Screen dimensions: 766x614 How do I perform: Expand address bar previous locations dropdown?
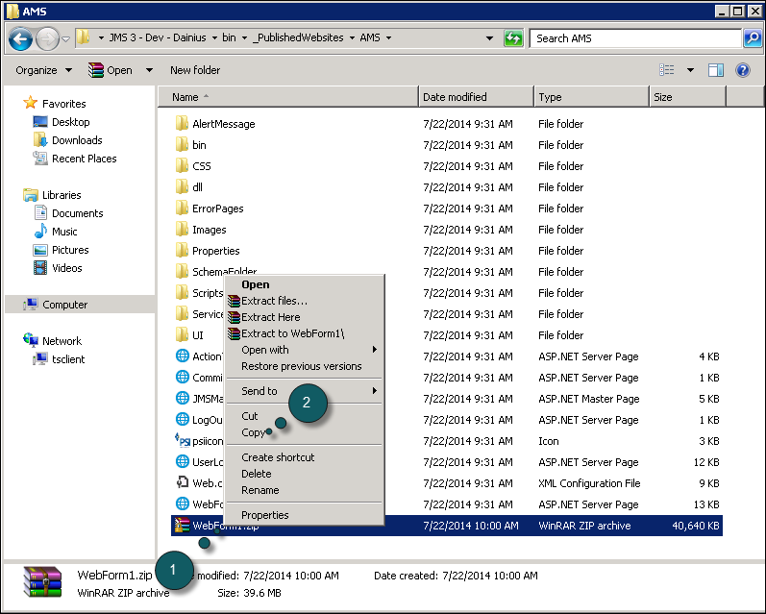pos(489,38)
